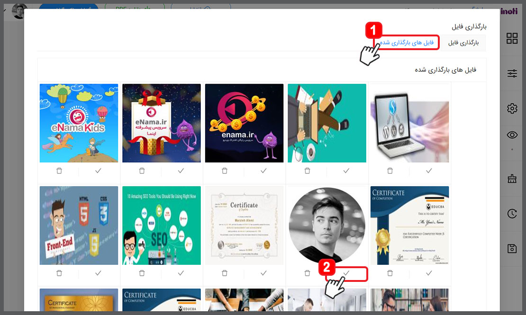The height and width of the screenshot is (315, 526).
Task: Expand the user avatar dropdown arrow
Action: pos(5,9)
